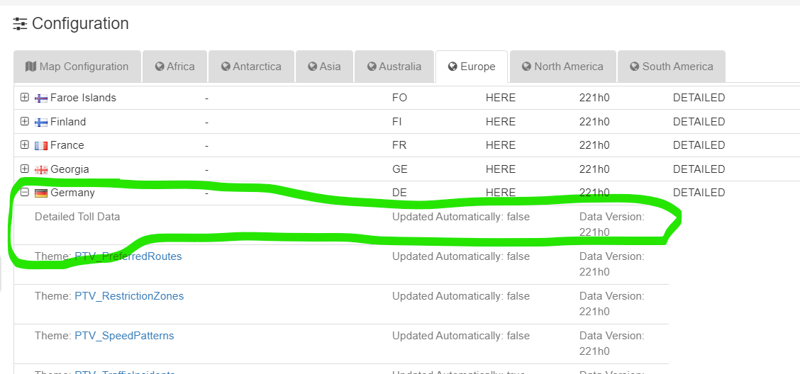Click the Germany flag icon
Image resolution: width=800 pixels, height=374 pixels.
click(41, 193)
